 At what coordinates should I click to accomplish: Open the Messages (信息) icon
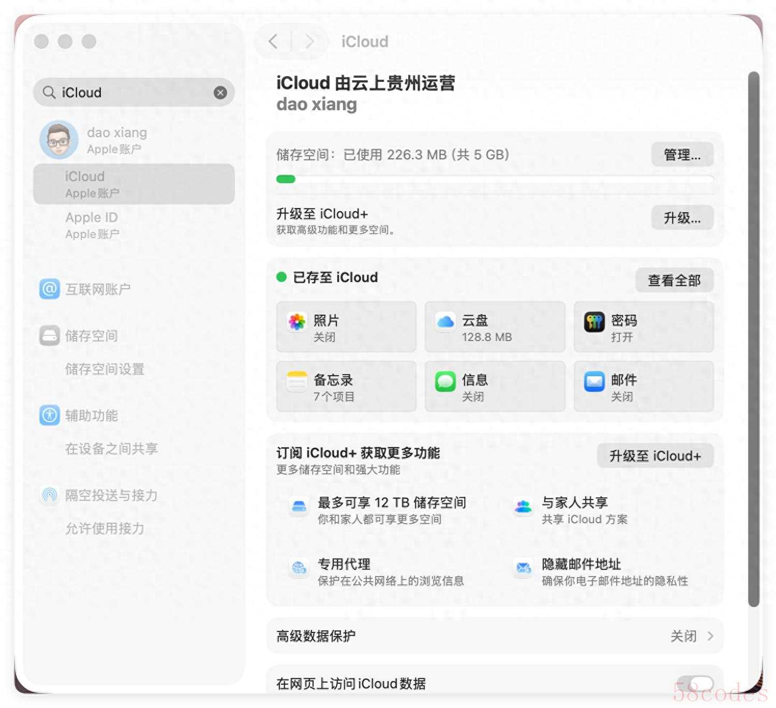445,381
